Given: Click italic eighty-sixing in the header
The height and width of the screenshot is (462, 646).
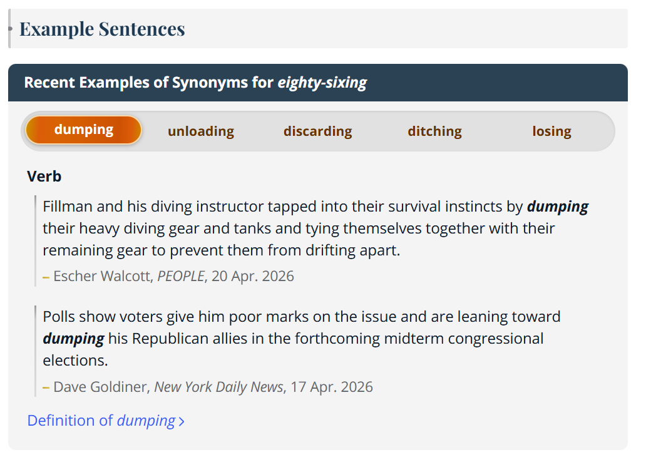Looking at the screenshot, I should pos(322,83).
